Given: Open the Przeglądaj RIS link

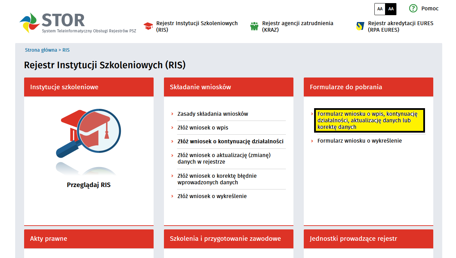Looking at the screenshot, I should [x=89, y=185].
